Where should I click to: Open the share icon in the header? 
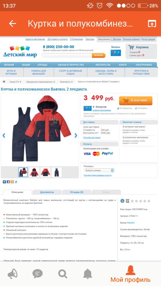point(152,24)
